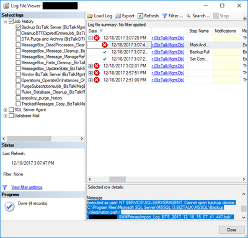The width and height of the screenshot is (248, 238).
Task: Click the Close button
Action: click(x=231, y=230)
